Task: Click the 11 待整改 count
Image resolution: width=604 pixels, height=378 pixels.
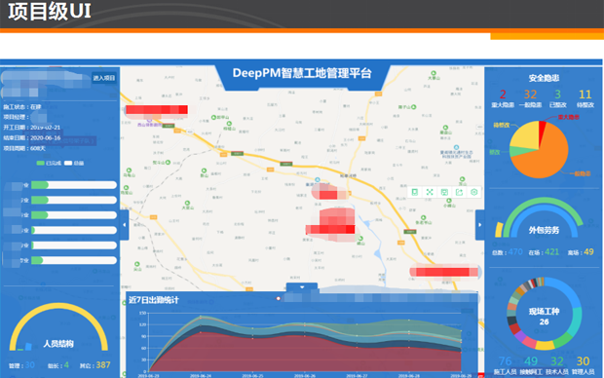Action: tap(585, 94)
